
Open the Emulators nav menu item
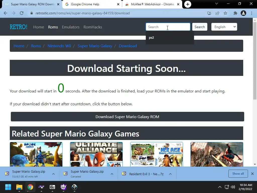tap(71, 27)
